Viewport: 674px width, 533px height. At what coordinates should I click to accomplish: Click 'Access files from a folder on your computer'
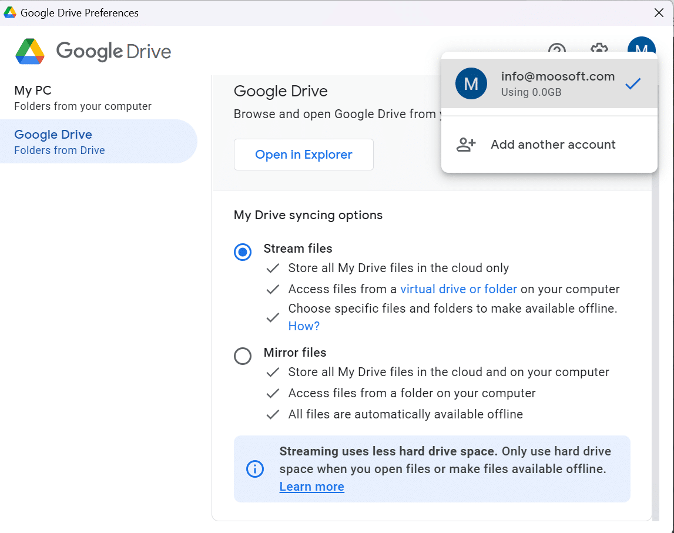point(412,393)
